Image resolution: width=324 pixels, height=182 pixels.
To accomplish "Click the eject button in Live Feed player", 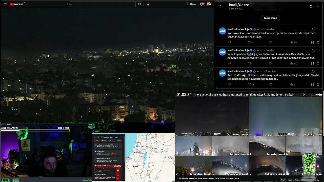I will (9, 180).
